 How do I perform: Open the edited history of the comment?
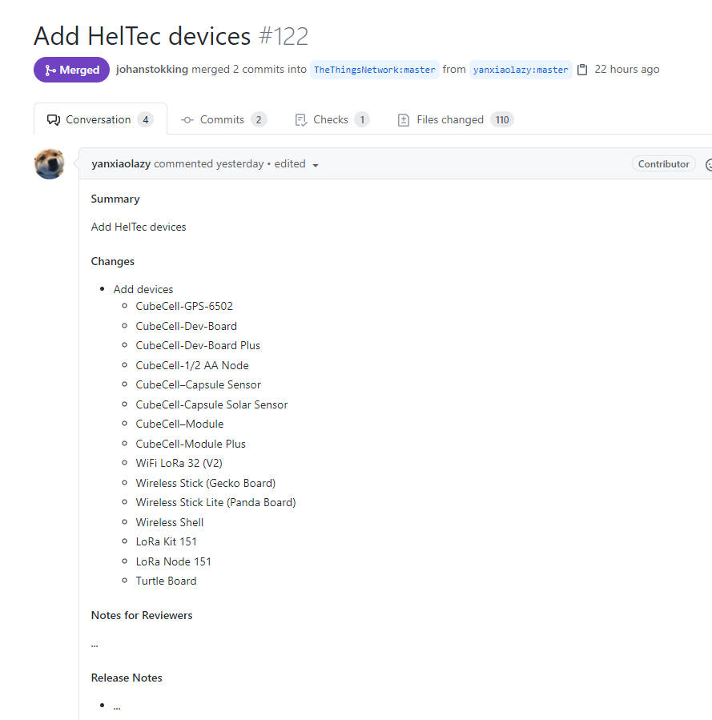pyautogui.click(x=290, y=164)
